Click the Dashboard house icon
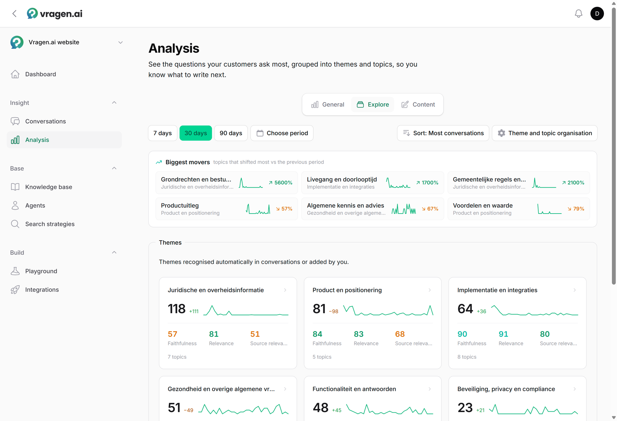617x421 pixels. click(x=15, y=74)
